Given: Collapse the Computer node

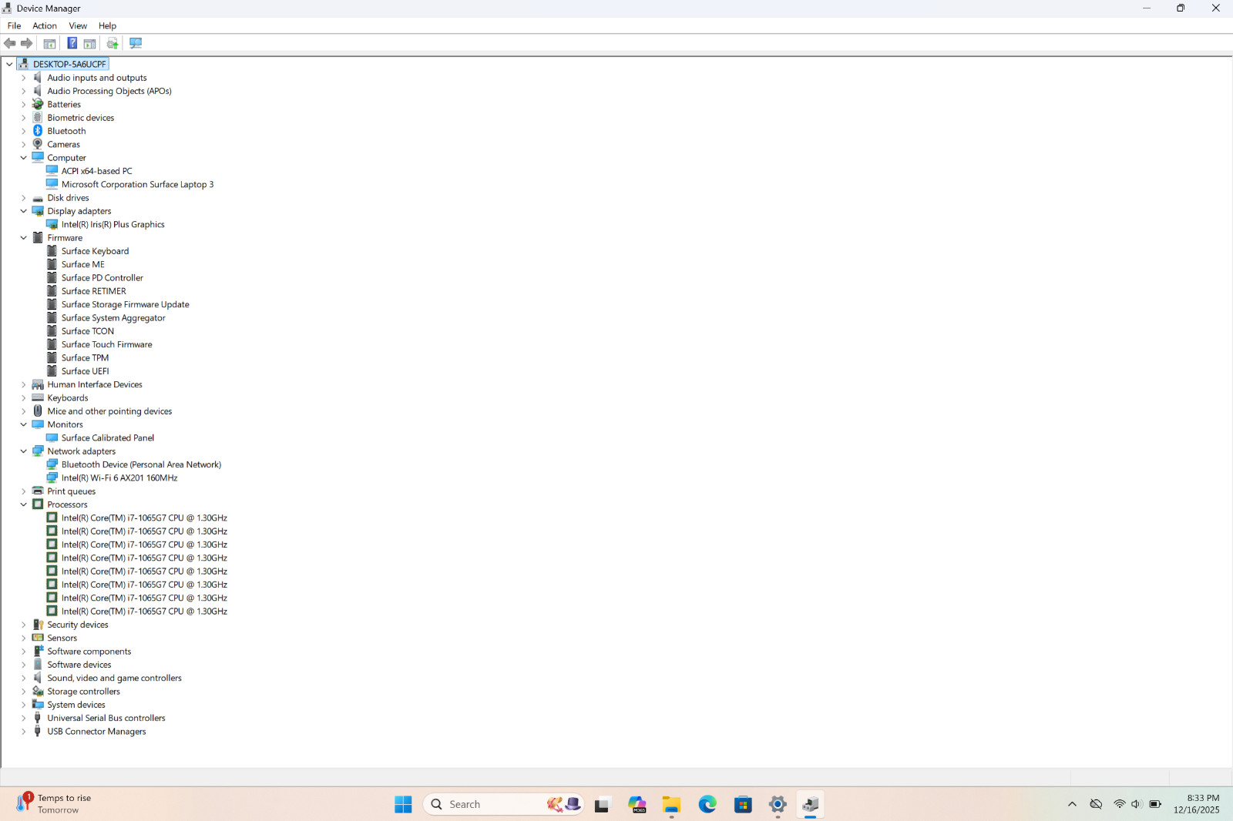Looking at the screenshot, I should [24, 158].
